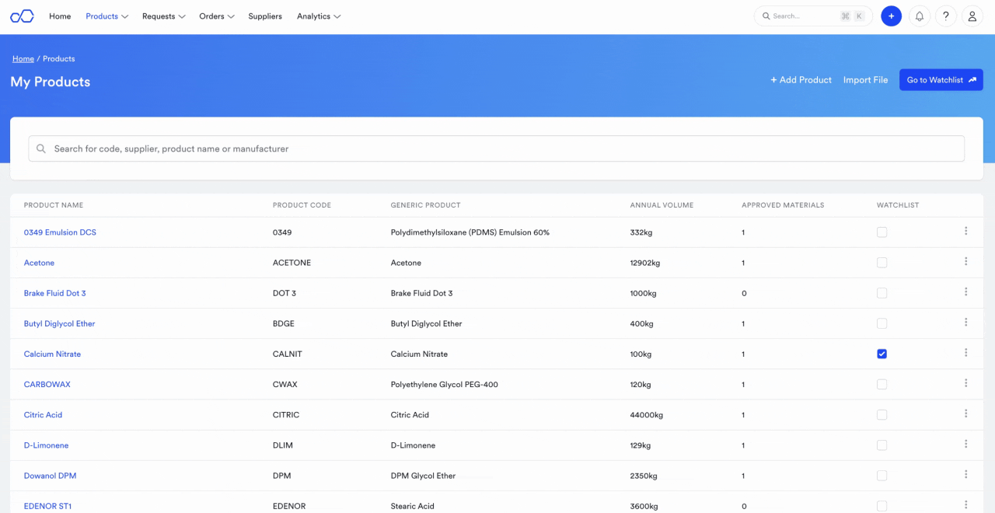995x513 pixels.
Task: Open the CARBOWAX product link
Action: pyautogui.click(x=47, y=384)
